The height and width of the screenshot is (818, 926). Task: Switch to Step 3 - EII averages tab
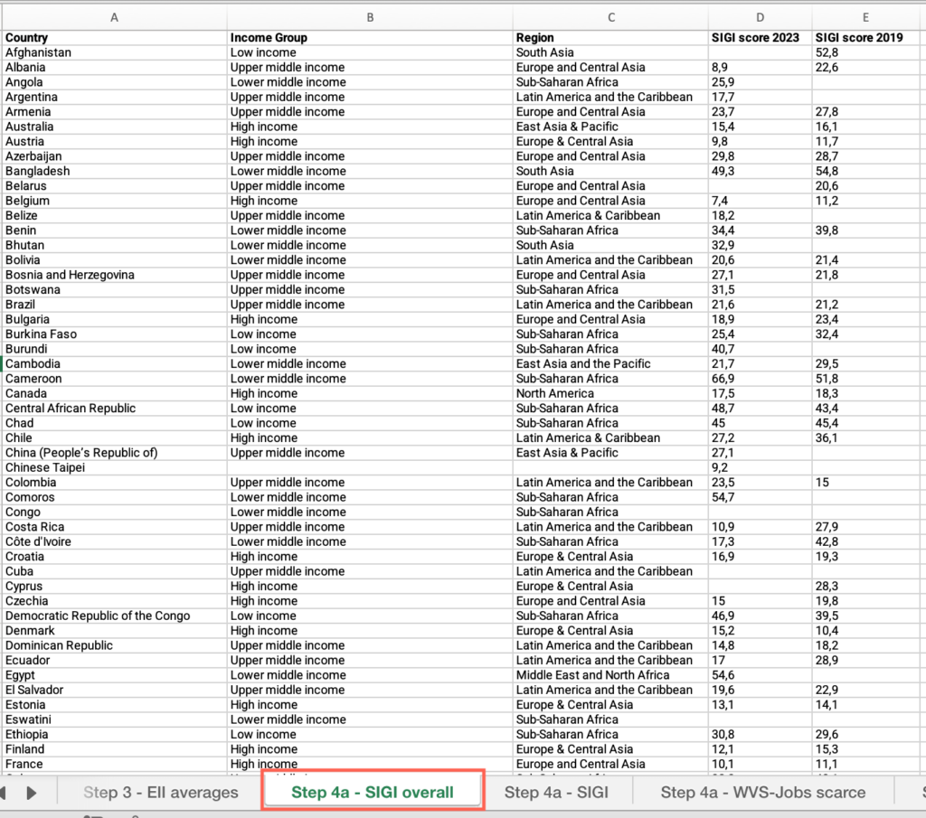coord(161,792)
